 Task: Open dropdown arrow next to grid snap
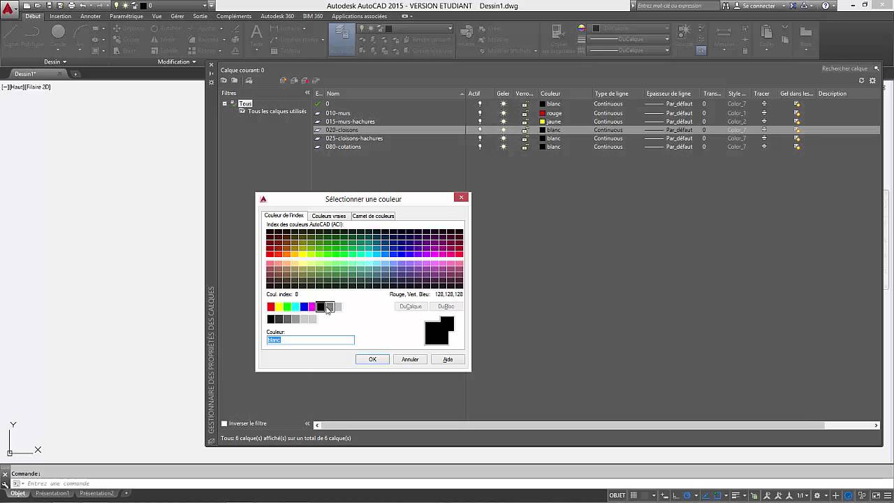(x=654, y=495)
